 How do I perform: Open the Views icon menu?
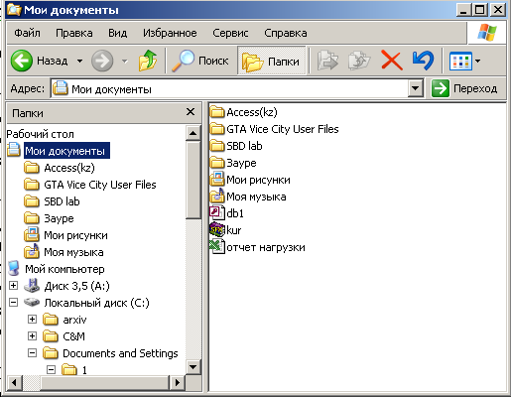[x=464, y=61]
